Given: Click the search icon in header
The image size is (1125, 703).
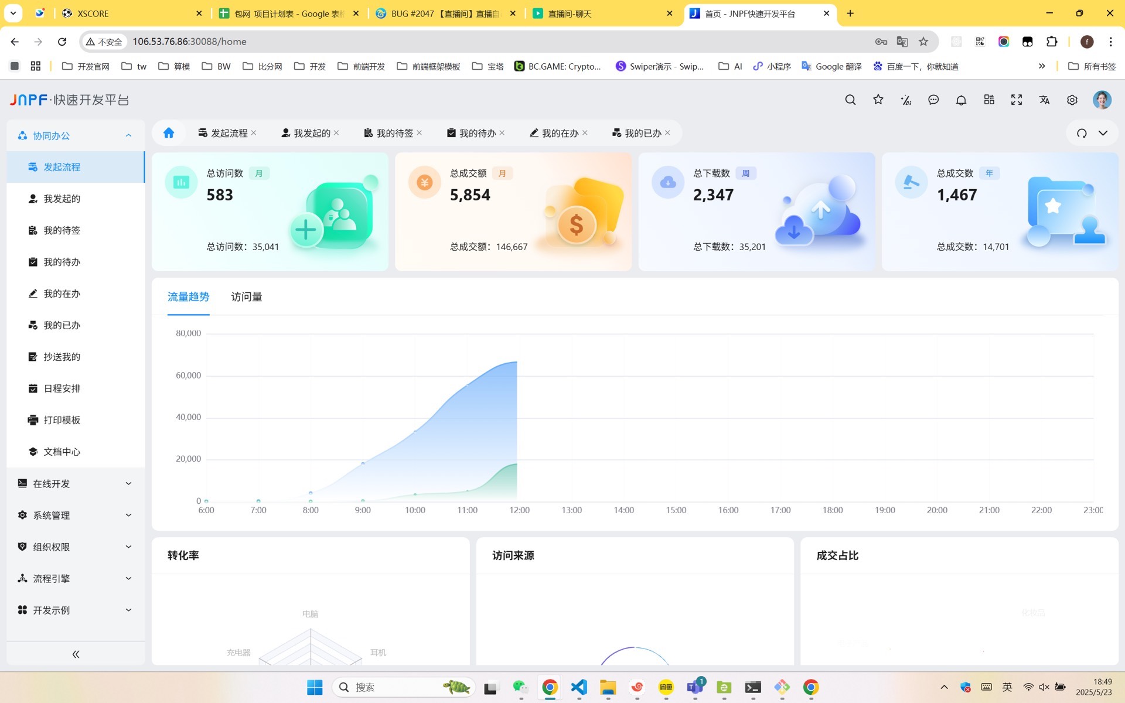Looking at the screenshot, I should tap(850, 100).
